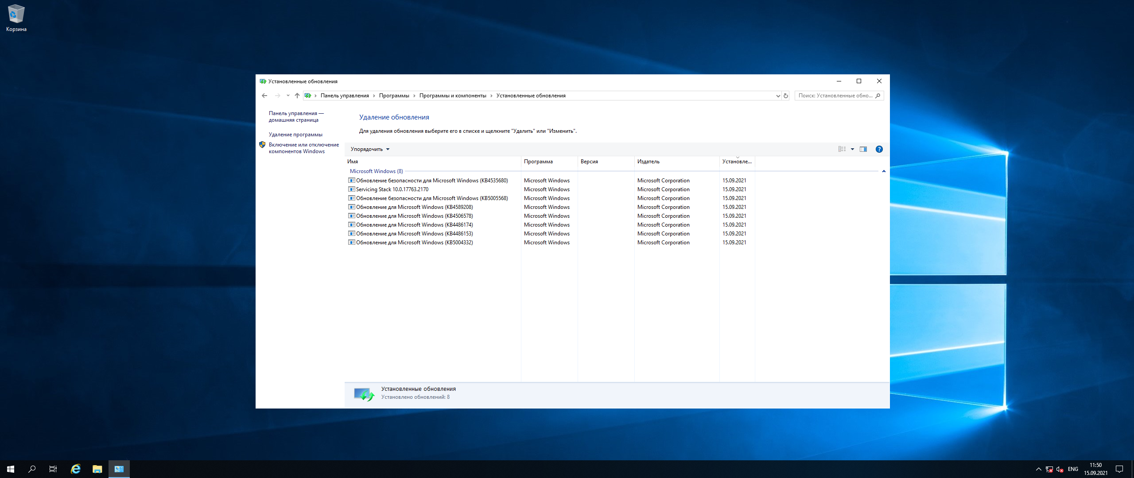Viewport: 1134px width, 478px height.
Task: Click the date 15.09.2021 in Servicing Stack row
Action: coord(734,189)
